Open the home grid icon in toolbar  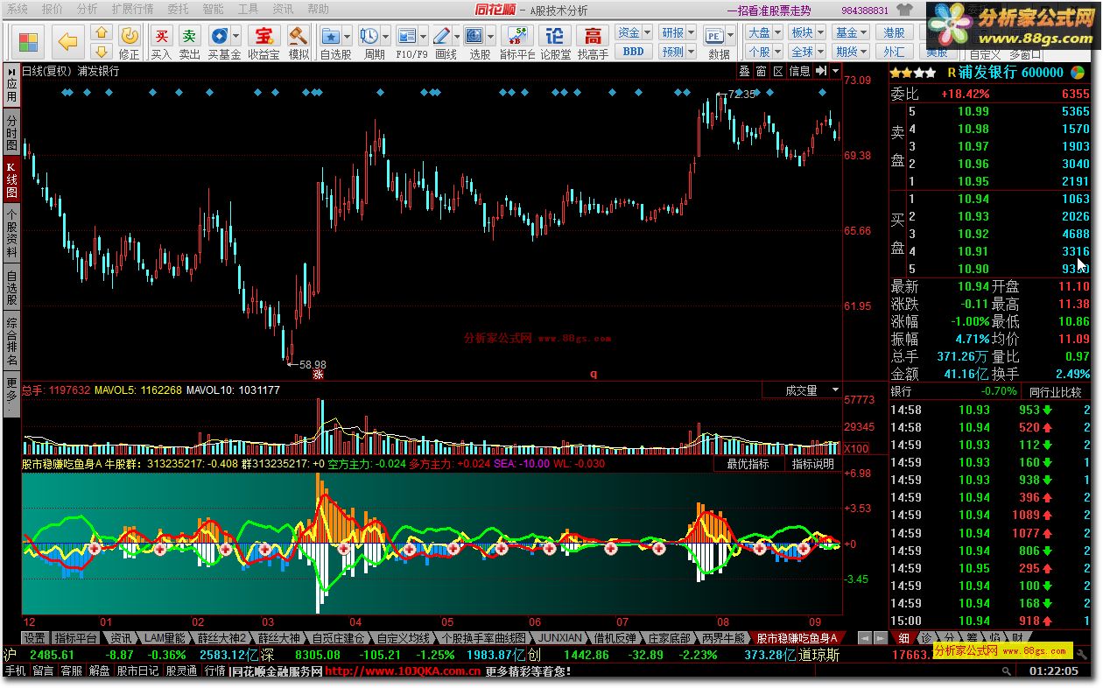(x=29, y=41)
